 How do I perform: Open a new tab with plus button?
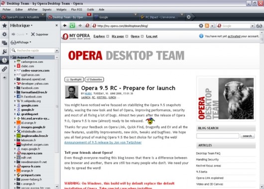pyautogui.click(x=189, y=17)
